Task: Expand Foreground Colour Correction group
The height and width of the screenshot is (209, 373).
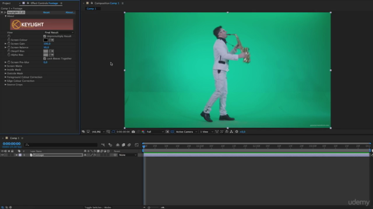Action: [x=5, y=77]
